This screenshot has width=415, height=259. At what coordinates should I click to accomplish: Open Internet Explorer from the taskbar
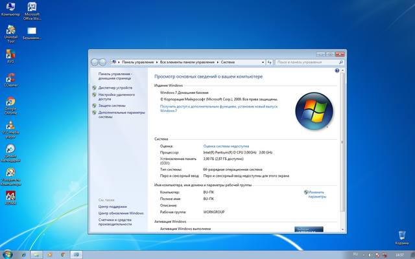click(x=23, y=254)
